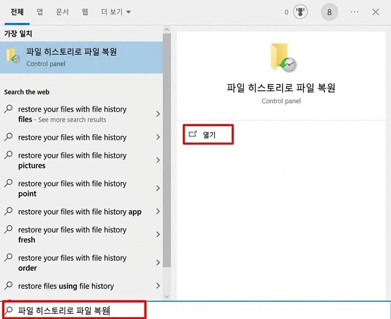391x319 pixels.
Task: Expand the restore your files with file history pictures suggestion
Action: 158,160
